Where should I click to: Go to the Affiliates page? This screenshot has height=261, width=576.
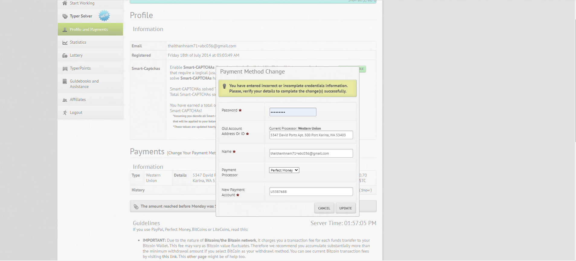pyautogui.click(x=90, y=99)
